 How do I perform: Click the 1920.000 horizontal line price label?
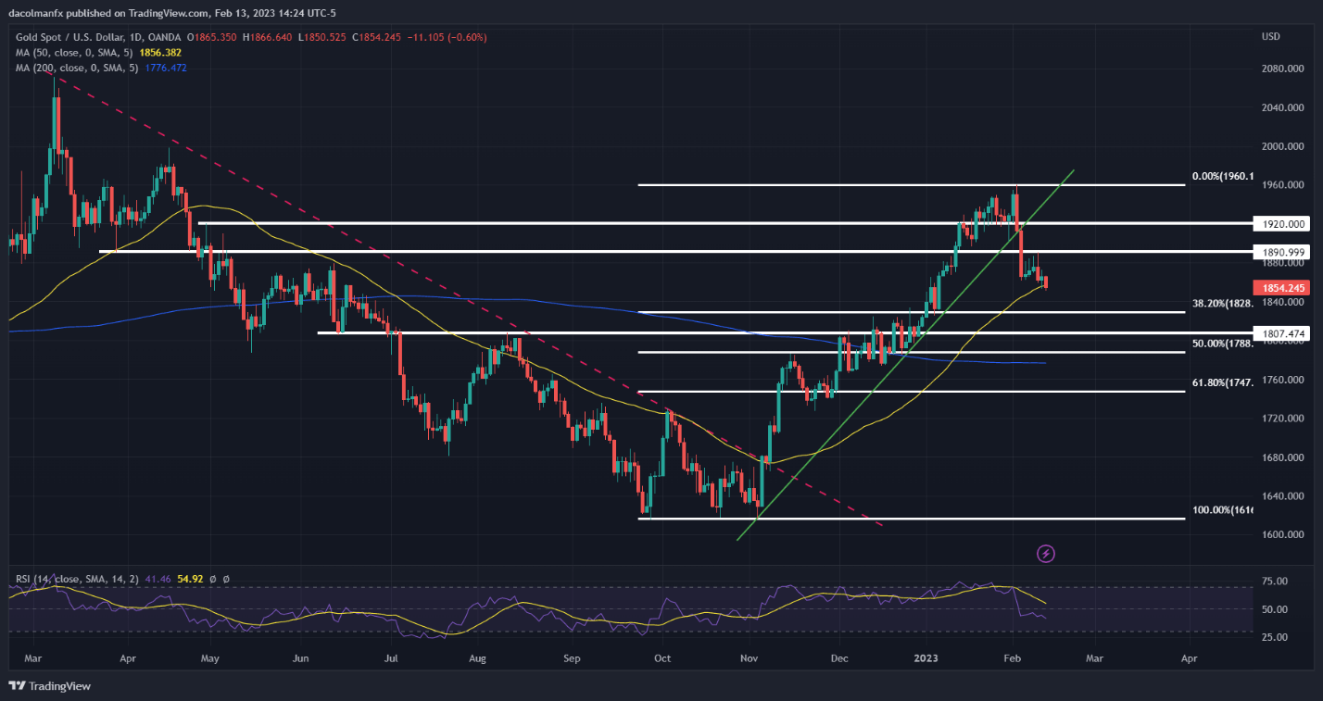(1279, 224)
